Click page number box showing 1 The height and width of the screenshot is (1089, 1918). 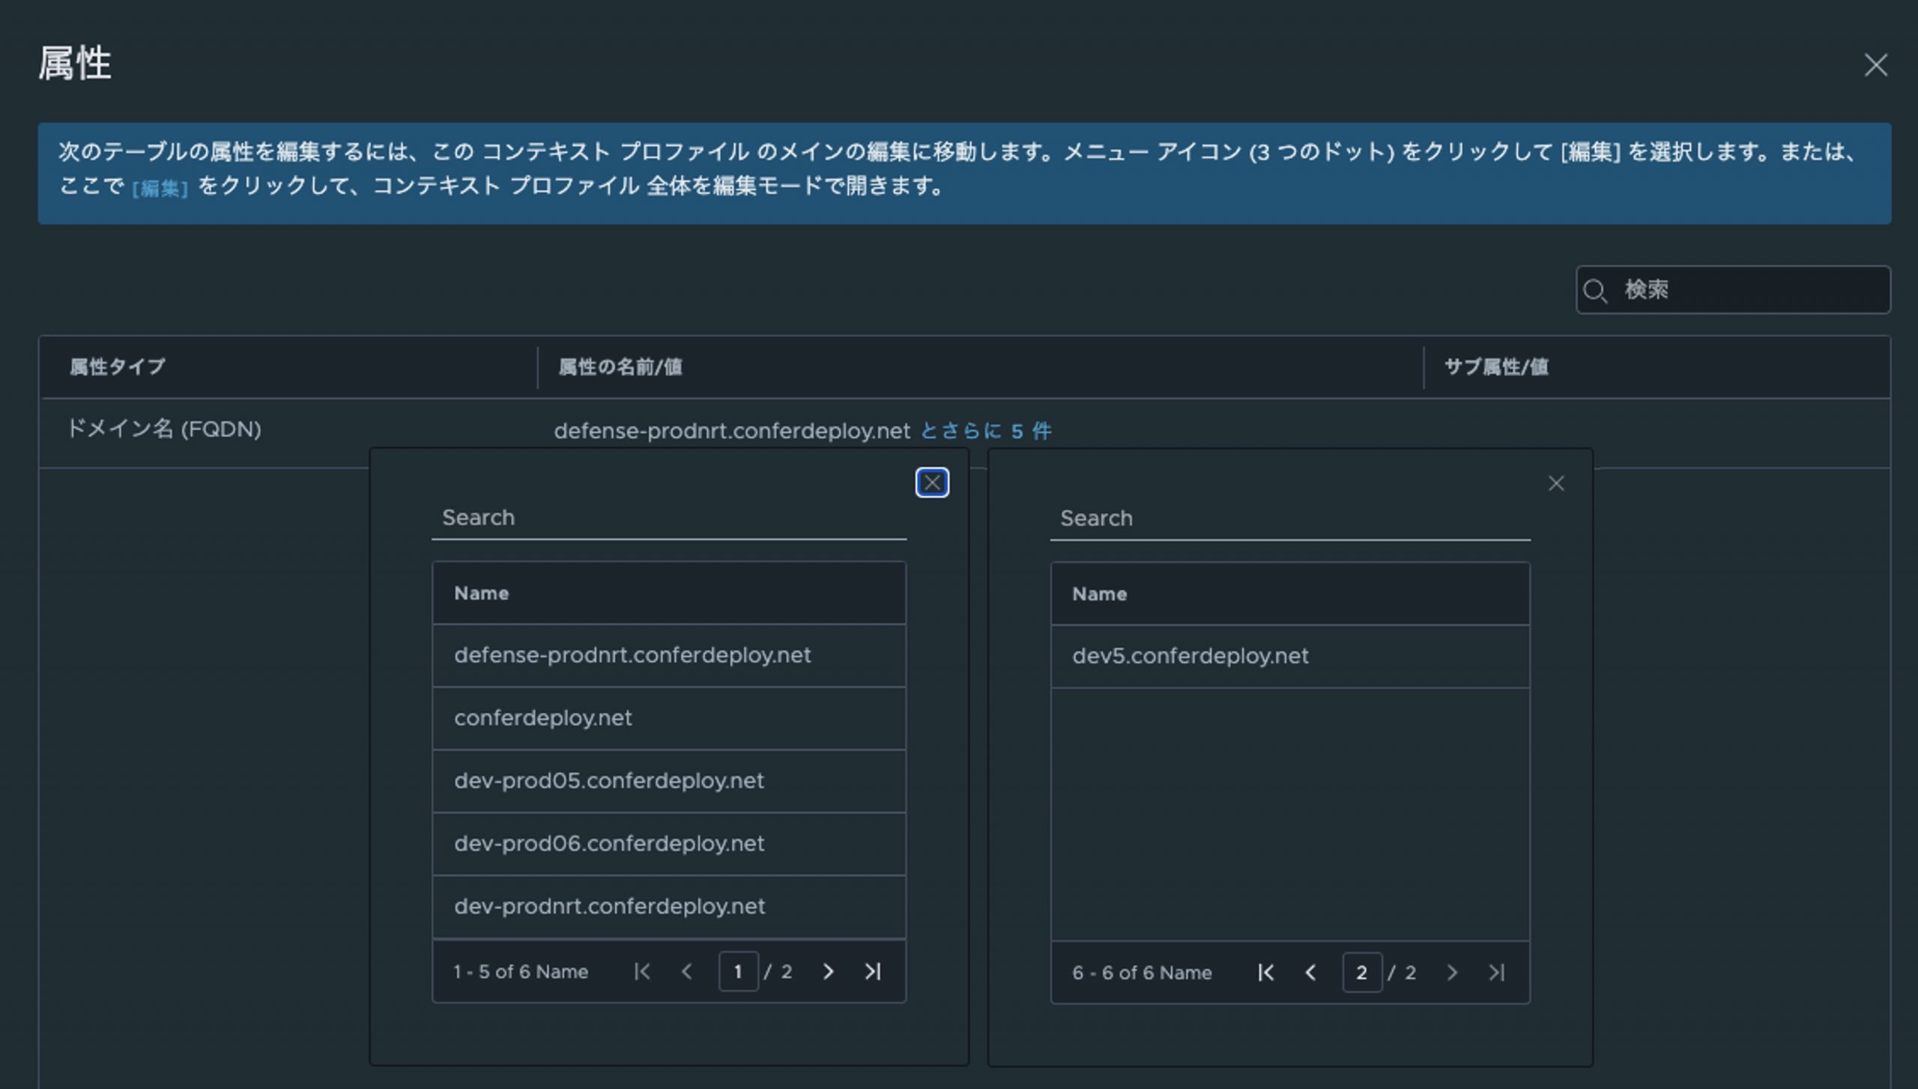(738, 971)
